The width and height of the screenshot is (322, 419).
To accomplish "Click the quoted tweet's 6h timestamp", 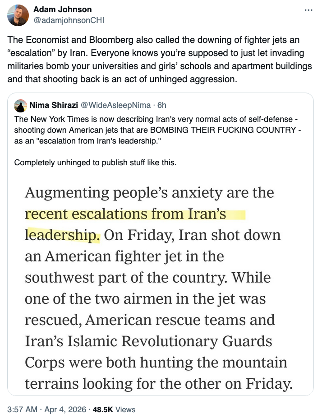I will click(x=162, y=106).
